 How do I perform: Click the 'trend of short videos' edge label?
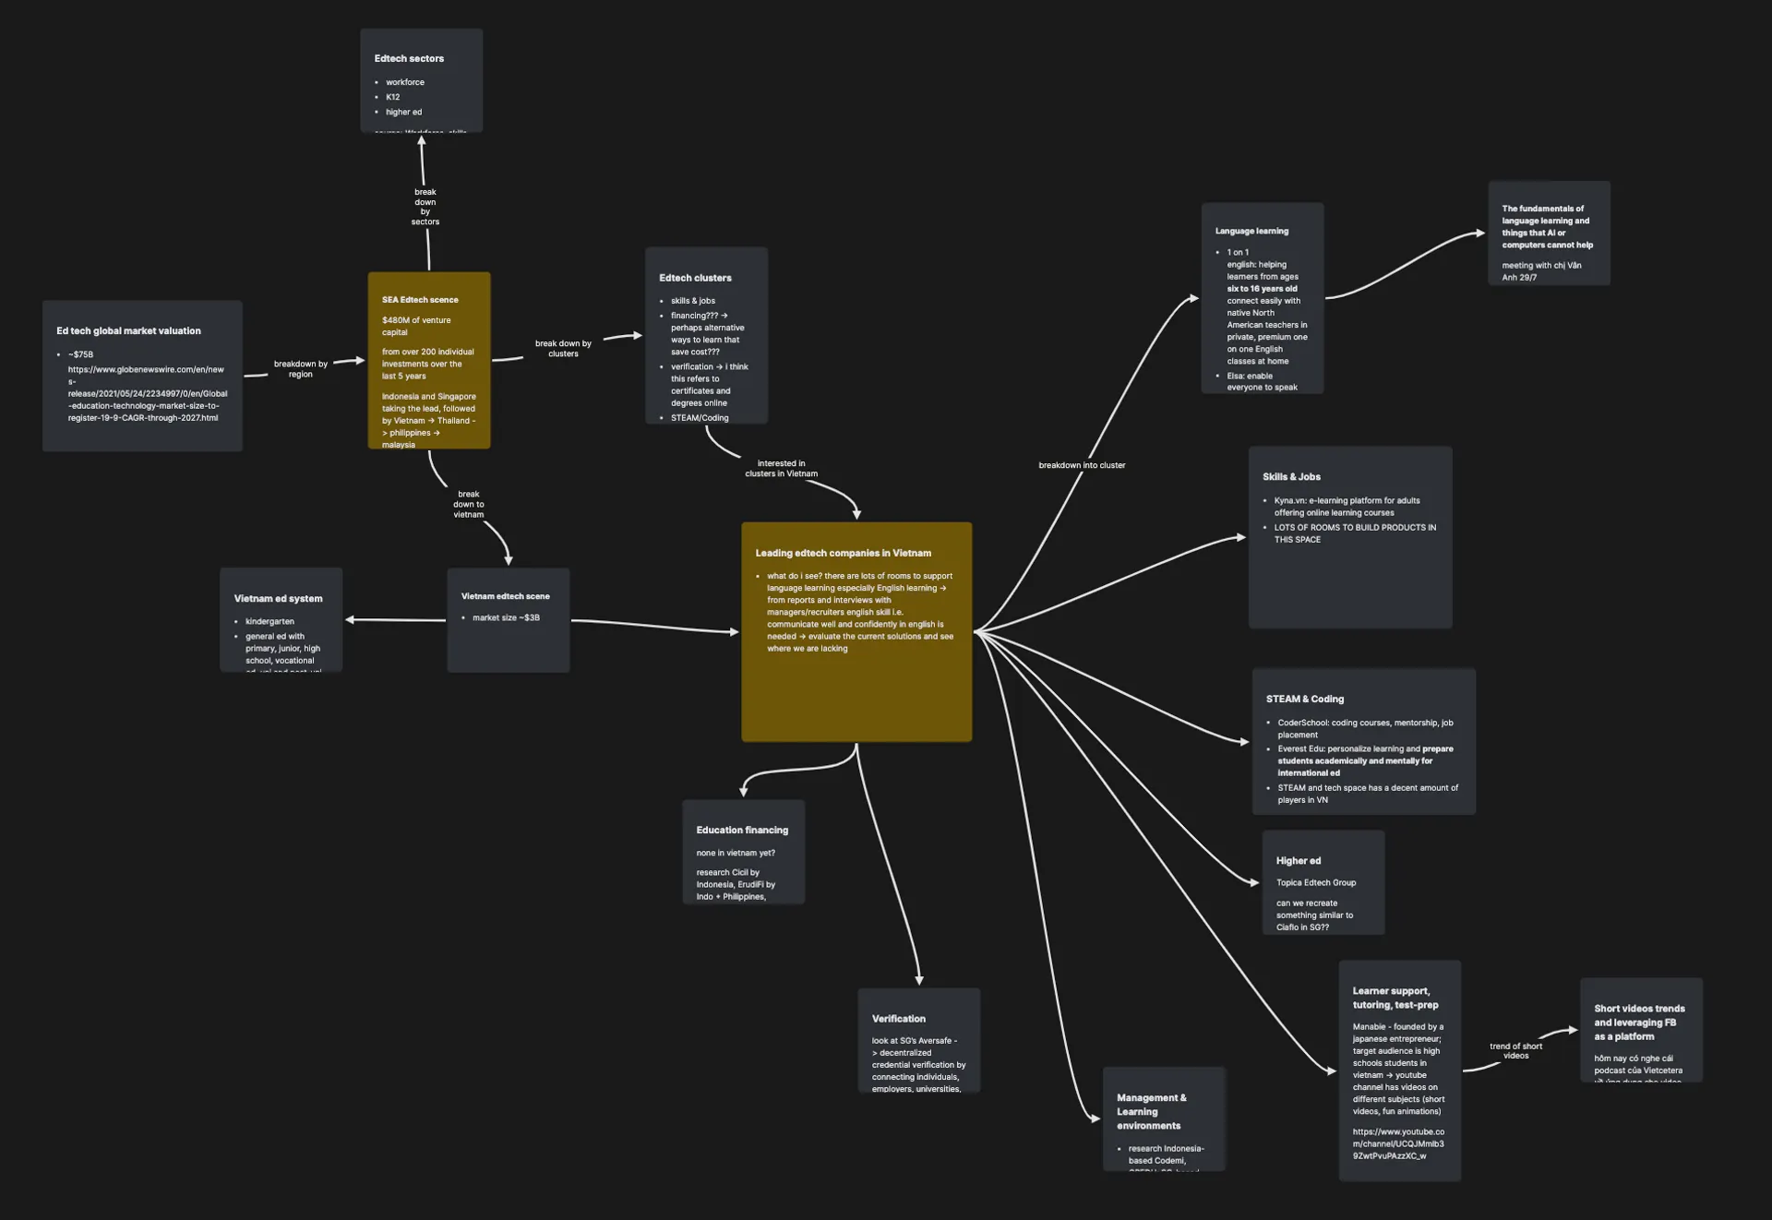1515,1050
